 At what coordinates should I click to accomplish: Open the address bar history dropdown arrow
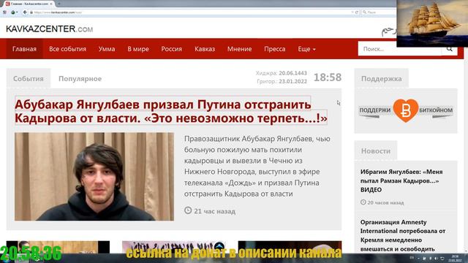coord(352,12)
